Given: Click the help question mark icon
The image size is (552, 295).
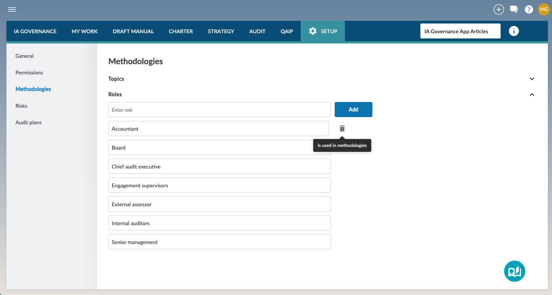Looking at the screenshot, I should (x=529, y=10).
